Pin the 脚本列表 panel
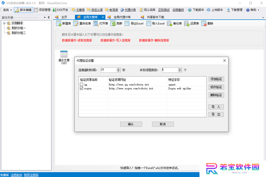Screen dimensions: 266x177 point(49,18)
